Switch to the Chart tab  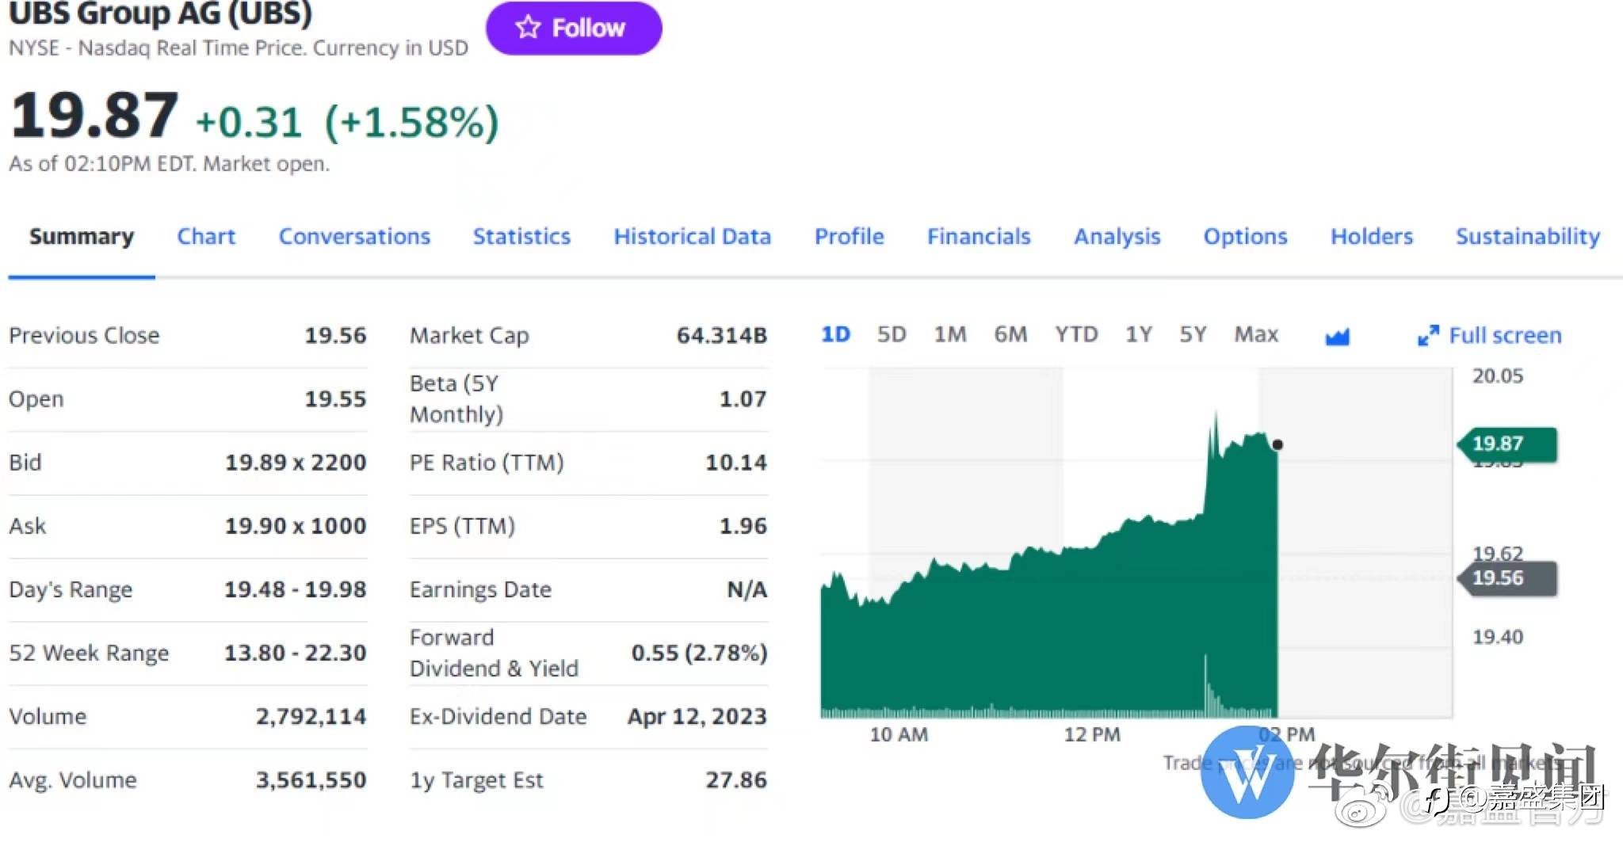click(x=206, y=236)
